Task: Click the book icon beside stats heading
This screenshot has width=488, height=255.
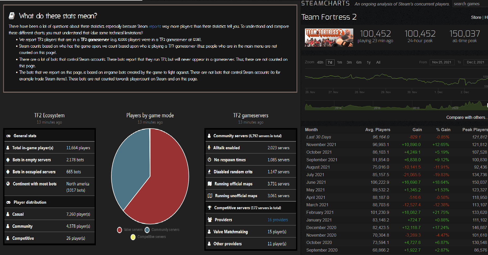Action: (x=12, y=16)
